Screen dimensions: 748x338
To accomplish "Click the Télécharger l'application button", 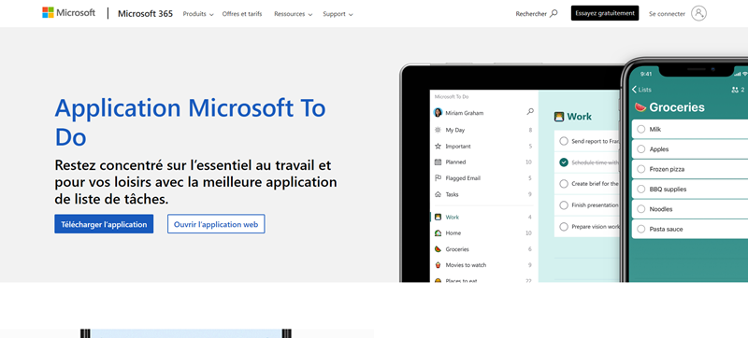I will (104, 224).
